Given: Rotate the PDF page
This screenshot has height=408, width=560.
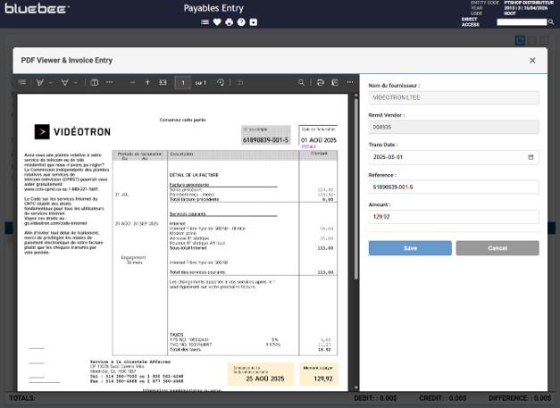Looking at the screenshot, I should click(x=221, y=82).
